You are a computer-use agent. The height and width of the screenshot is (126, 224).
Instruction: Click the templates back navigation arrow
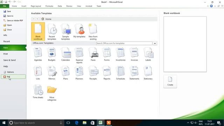pos(34,19)
